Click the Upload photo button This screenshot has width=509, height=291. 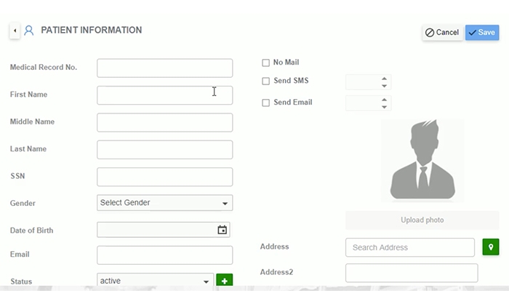click(x=422, y=220)
